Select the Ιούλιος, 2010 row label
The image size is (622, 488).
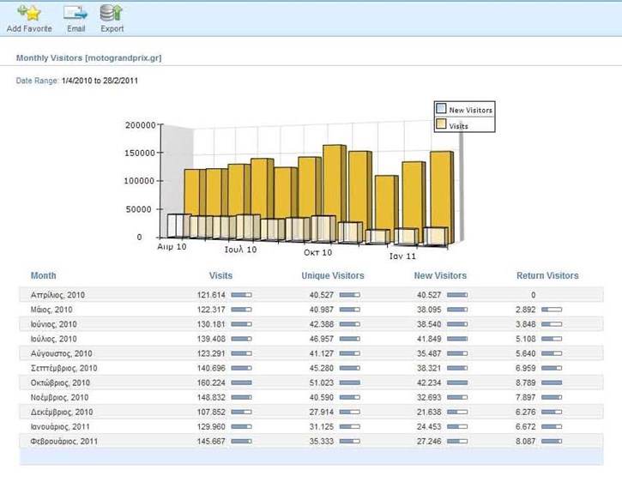coord(53,339)
